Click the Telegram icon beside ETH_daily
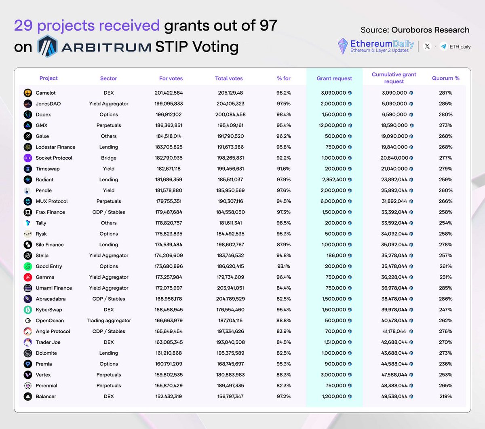This screenshot has width=485, height=429. 443,46
